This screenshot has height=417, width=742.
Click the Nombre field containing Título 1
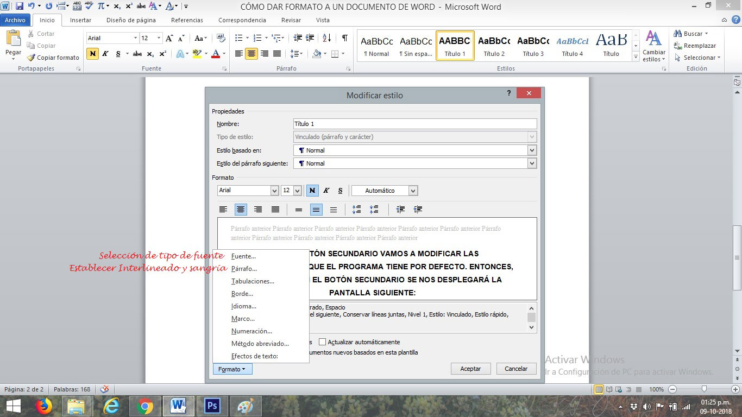415,124
